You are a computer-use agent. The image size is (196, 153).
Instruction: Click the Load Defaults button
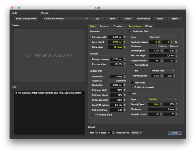(143, 19)
